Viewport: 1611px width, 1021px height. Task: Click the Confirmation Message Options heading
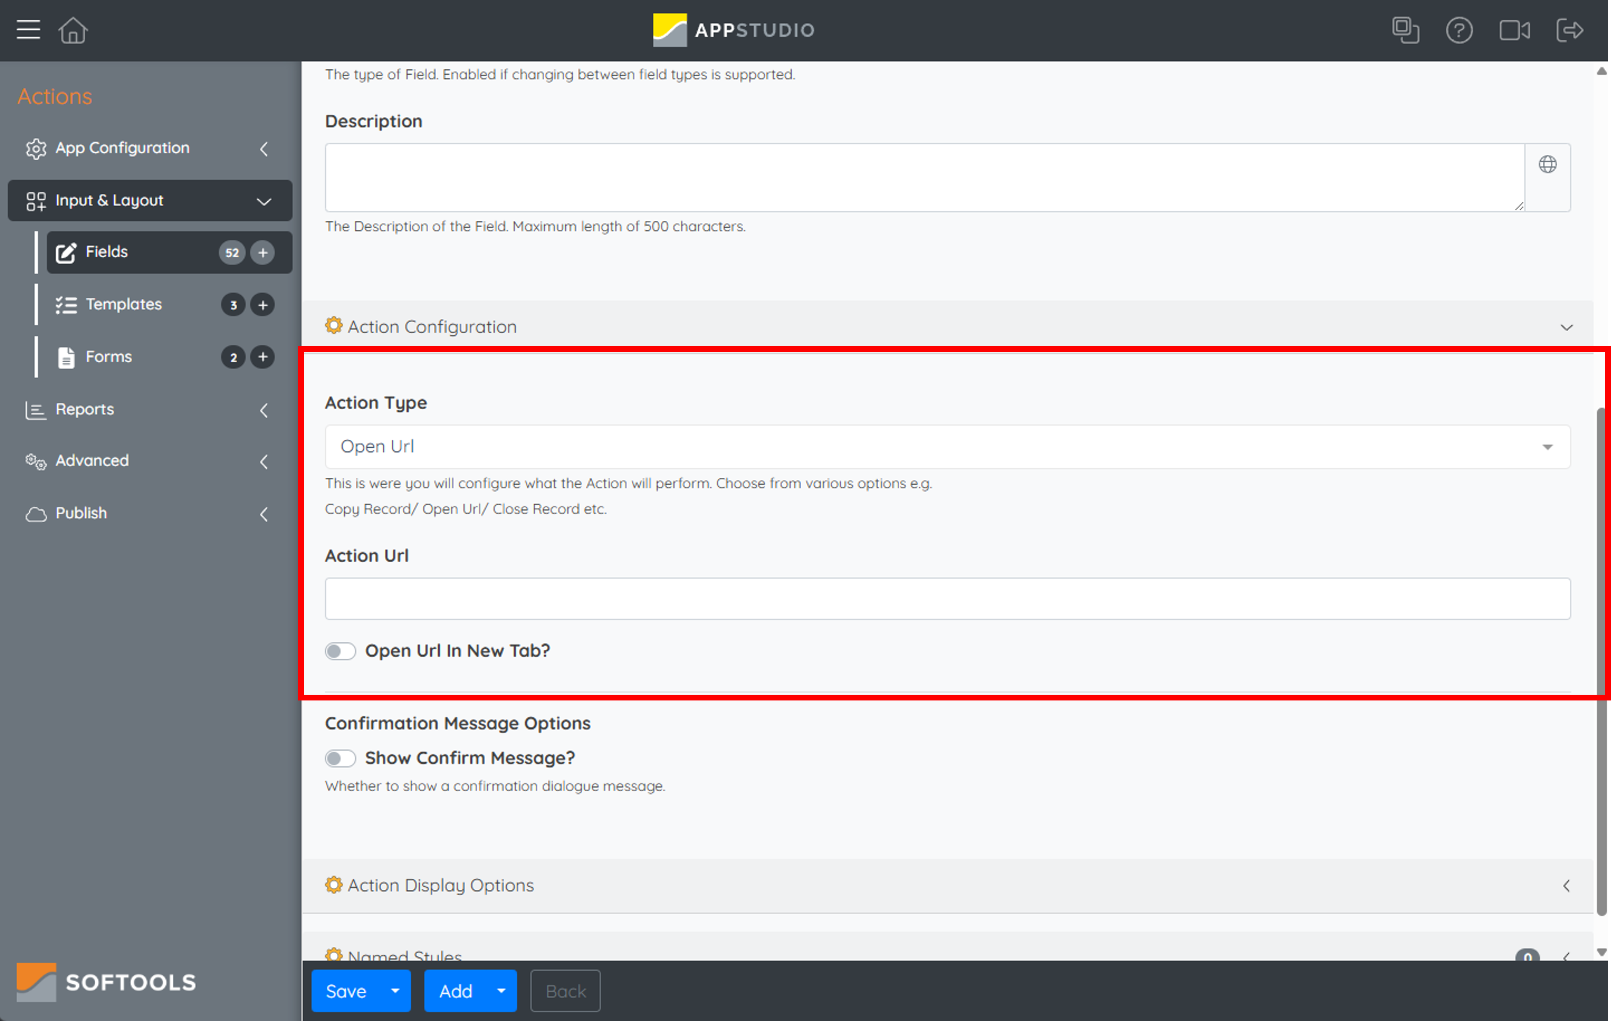point(458,723)
